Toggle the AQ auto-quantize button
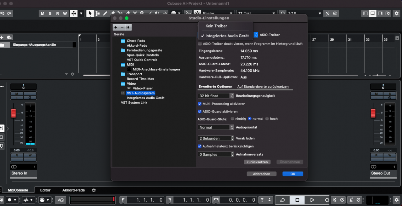The width and height of the screenshot is (402, 206). click(61, 200)
